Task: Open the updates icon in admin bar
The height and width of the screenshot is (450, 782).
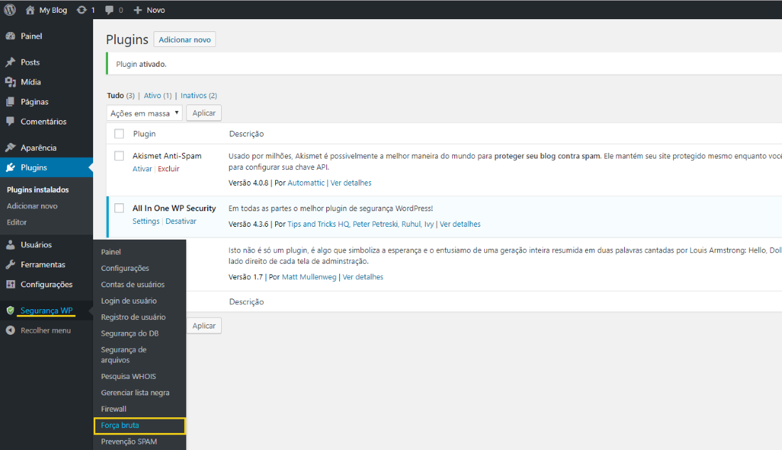Action: tap(81, 10)
